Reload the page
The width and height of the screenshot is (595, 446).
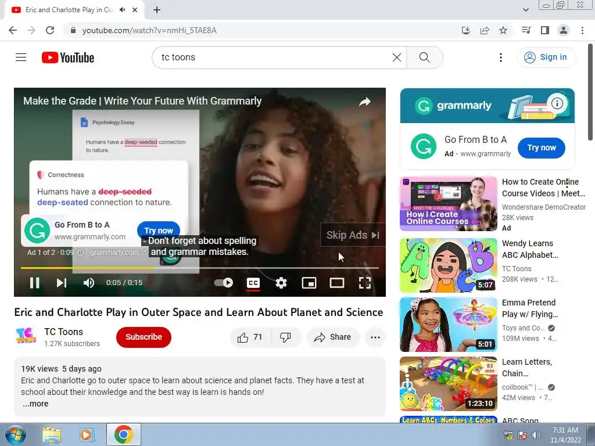click(50, 30)
